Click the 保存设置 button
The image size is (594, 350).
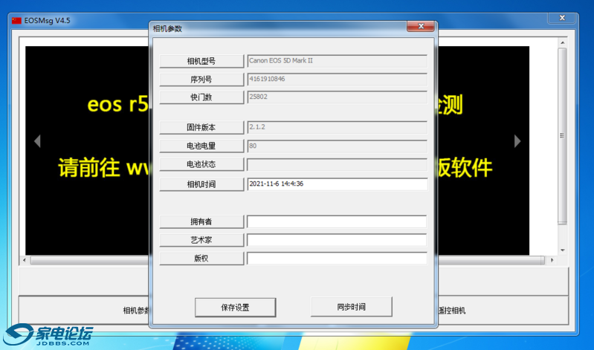(235, 307)
